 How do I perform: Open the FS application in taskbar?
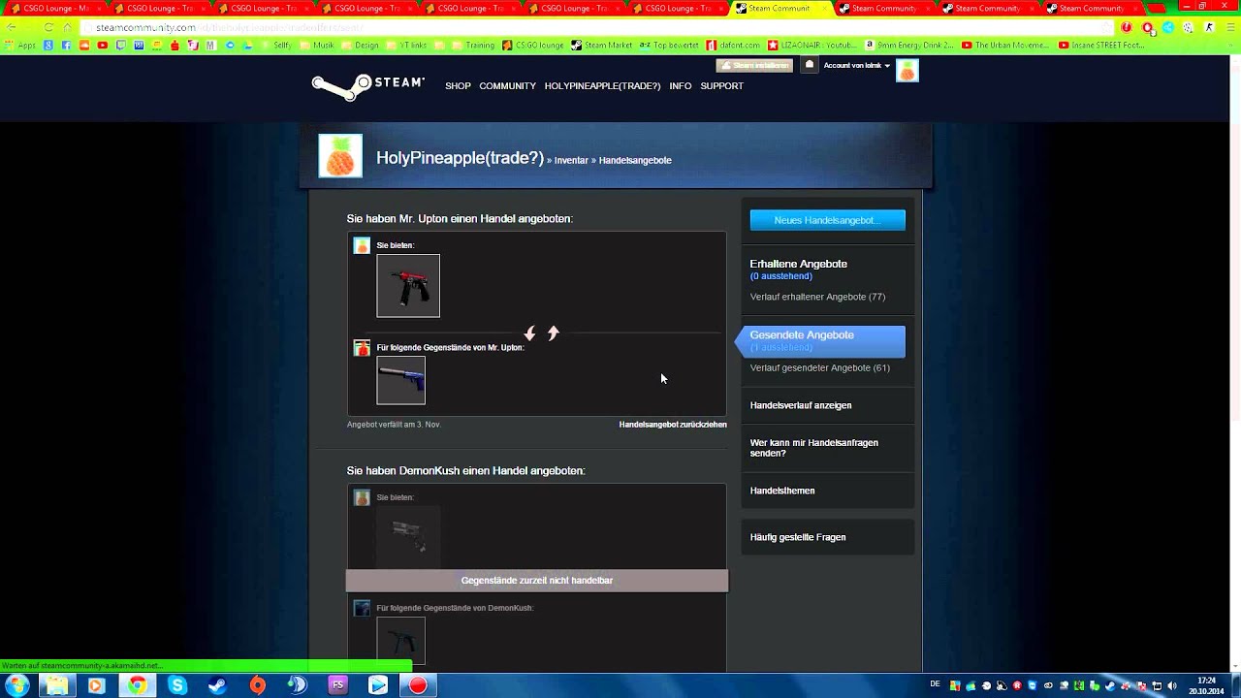[337, 685]
